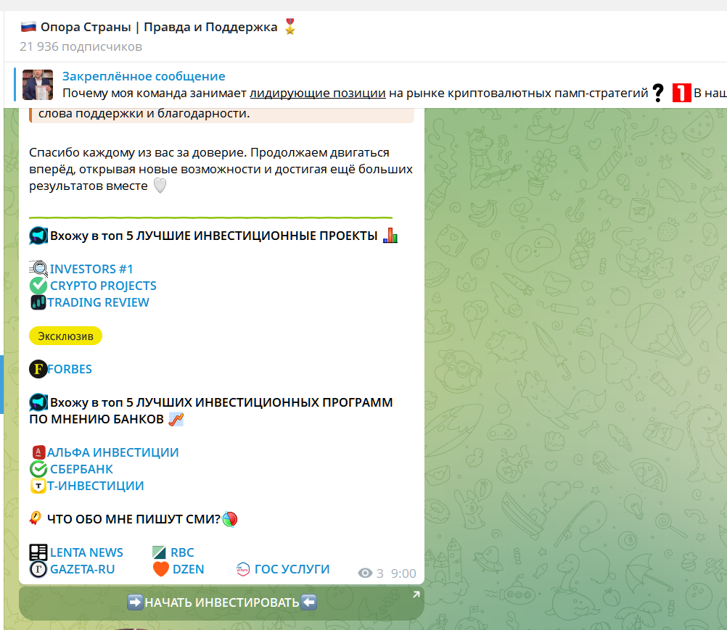727x630 pixels.
Task: Click the yellow «Эксклюзив» tag
Action: tap(65, 336)
